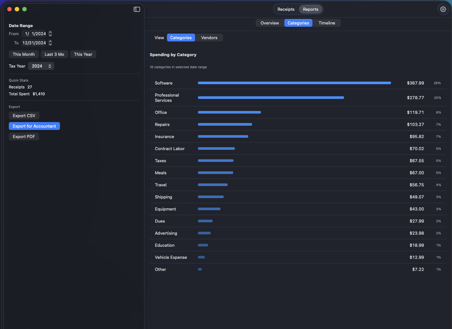
Task: Switch to the Receipts tab
Action: pos(286,9)
